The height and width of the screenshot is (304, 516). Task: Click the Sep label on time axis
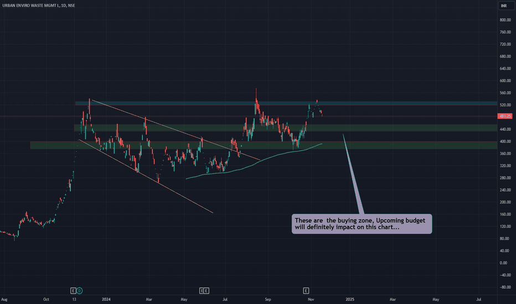click(268, 300)
